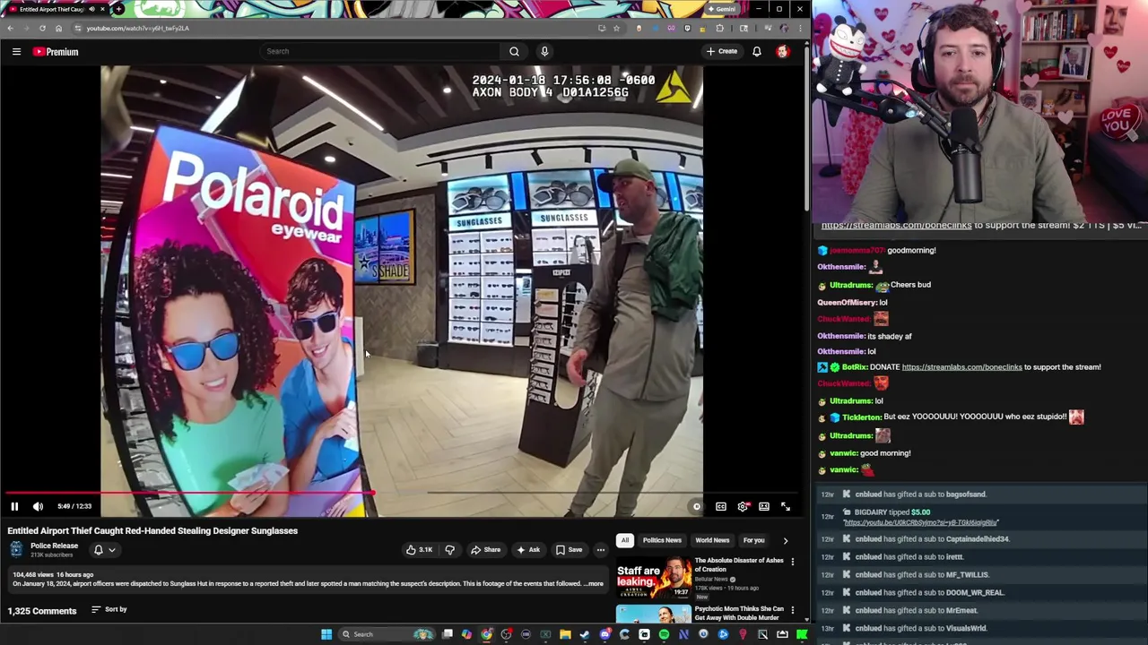Go back in the browser
1148x645 pixels.
pyautogui.click(x=10, y=28)
